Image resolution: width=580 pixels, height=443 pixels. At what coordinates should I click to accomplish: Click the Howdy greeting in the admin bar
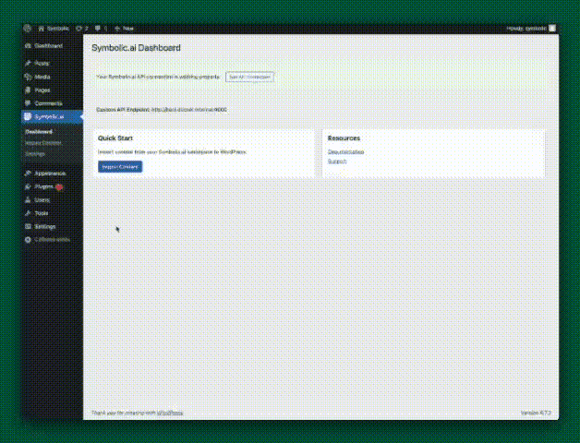click(526, 29)
